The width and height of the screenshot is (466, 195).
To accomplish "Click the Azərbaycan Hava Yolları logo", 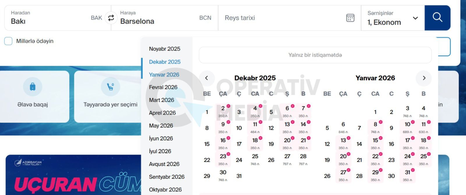I will coord(28,162).
